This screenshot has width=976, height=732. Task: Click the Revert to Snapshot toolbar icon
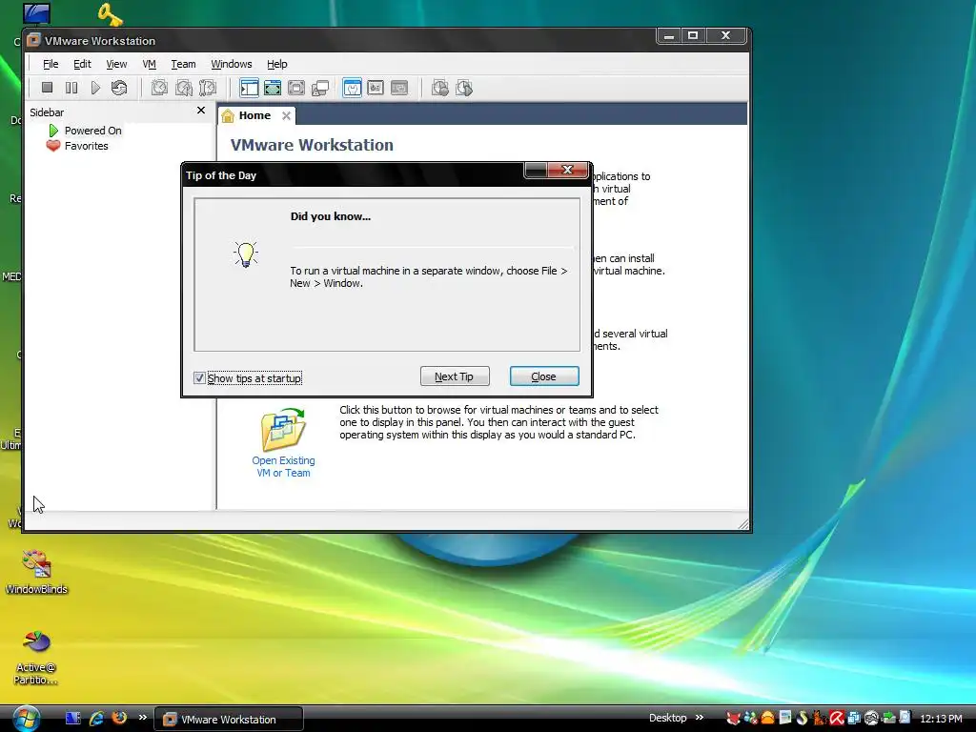click(184, 88)
